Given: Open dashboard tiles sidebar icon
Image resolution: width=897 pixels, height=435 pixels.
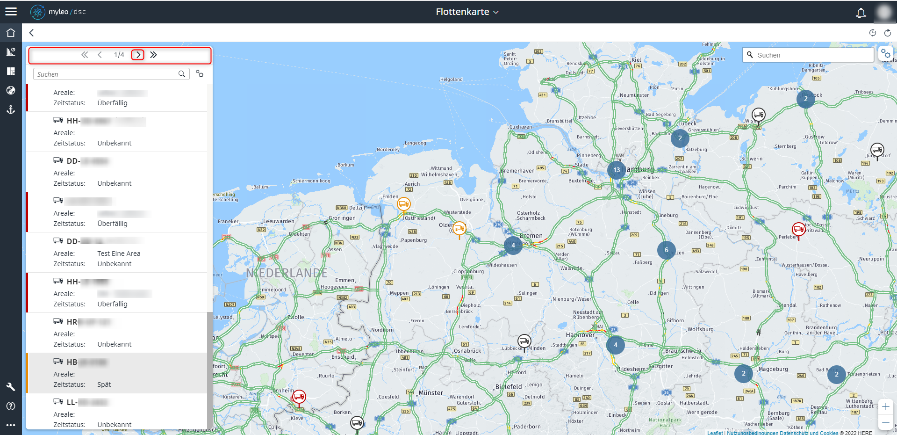Looking at the screenshot, I should [11, 71].
